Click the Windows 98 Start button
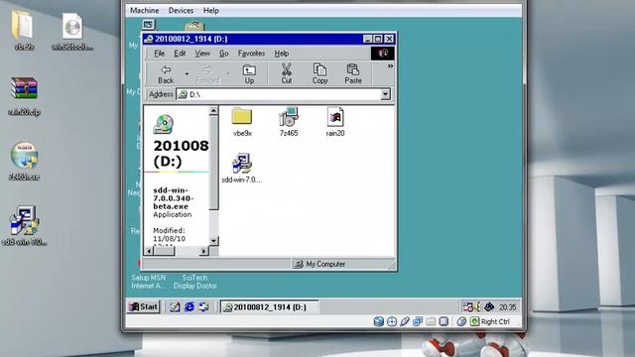Viewport: 635px width, 357px height. pyautogui.click(x=143, y=306)
